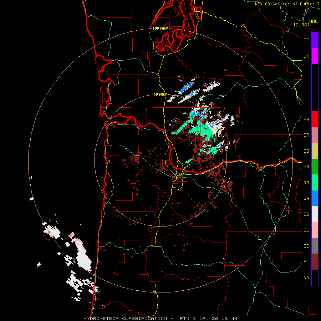
Task: Click the HHC product label
Action: point(313,21)
